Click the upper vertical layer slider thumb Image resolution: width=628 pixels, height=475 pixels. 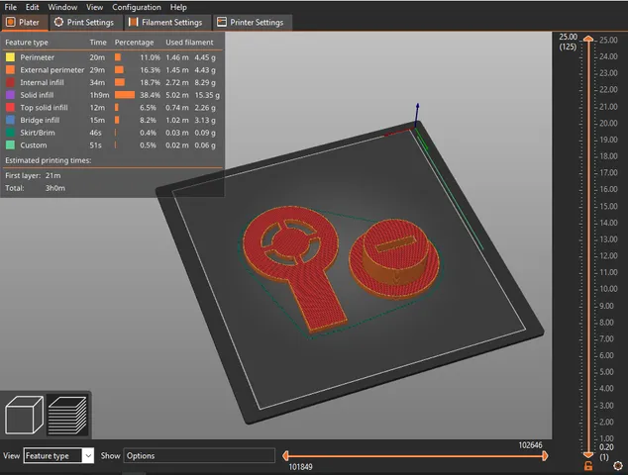[588, 39]
